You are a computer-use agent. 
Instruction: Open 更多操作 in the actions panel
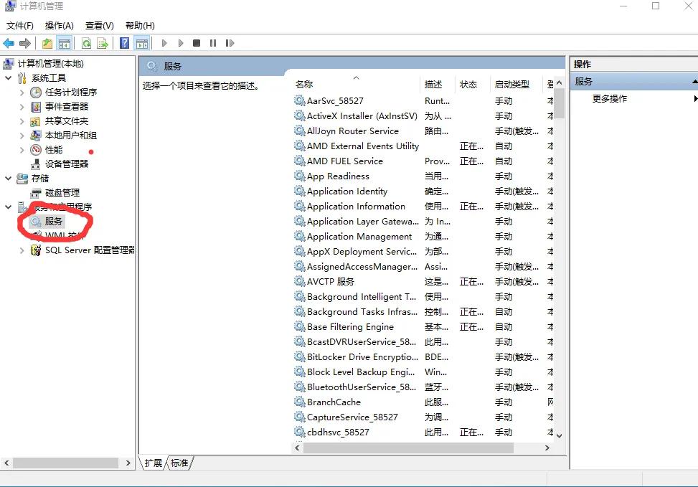click(608, 98)
